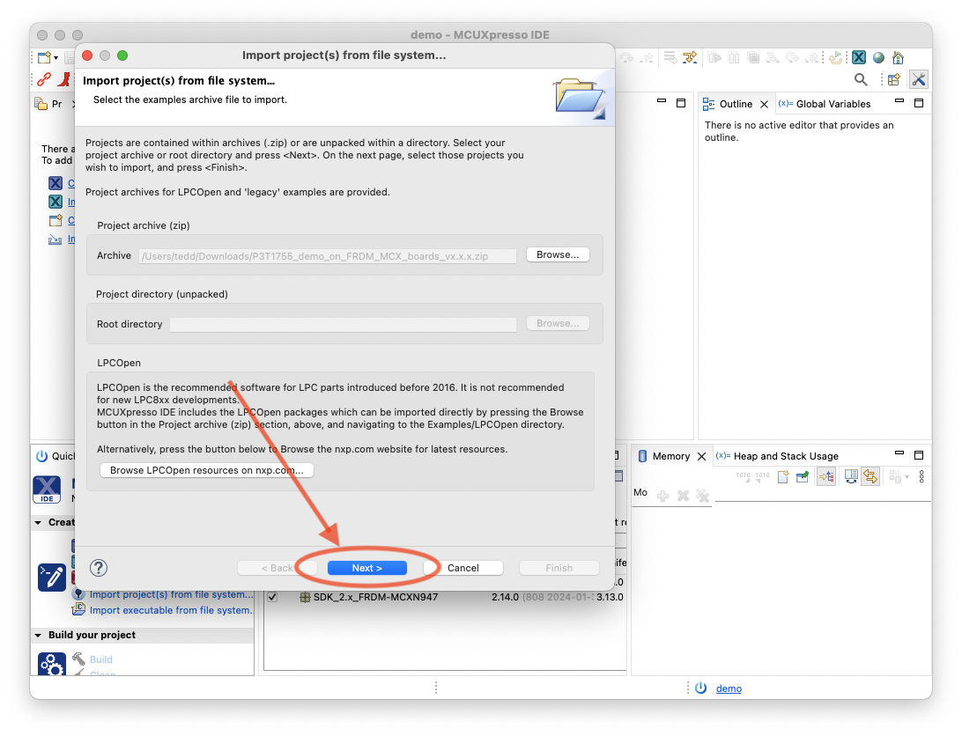Click the Next > button in import dialog
The height and width of the screenshot is (736, 962).
click(366, 568)
